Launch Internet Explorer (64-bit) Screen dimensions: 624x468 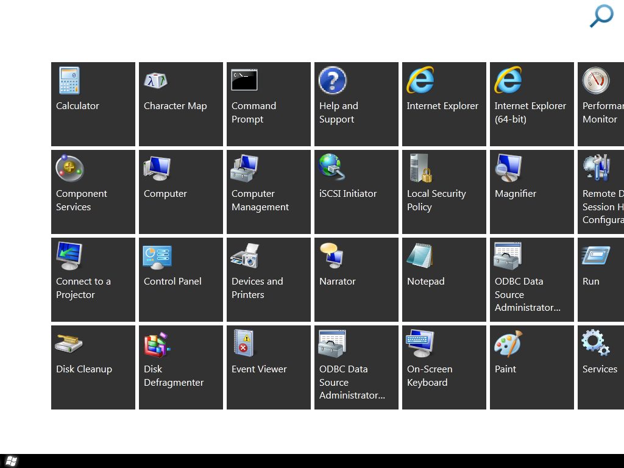coord(532,104)
